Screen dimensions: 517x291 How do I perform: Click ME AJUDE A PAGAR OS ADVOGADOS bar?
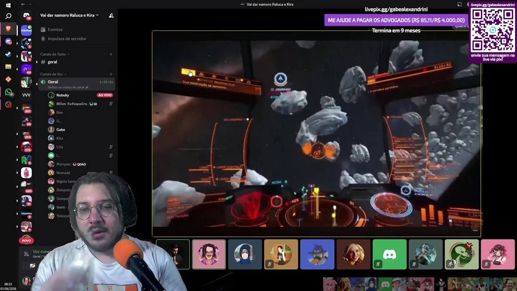pos(396,20)
